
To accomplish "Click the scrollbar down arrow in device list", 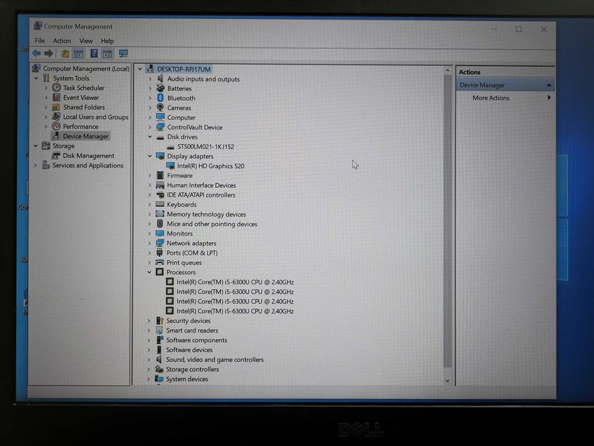I will coord(448,380).
